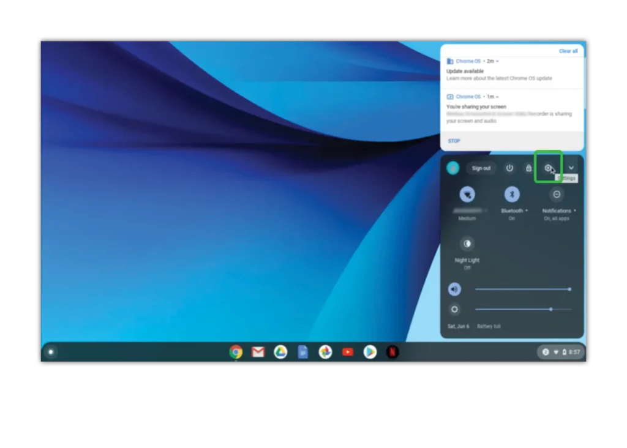The height and width of the screenshot is (448, 627).
Task: Open Google Docs from the shelf
Action: click(x=303, y=352)
